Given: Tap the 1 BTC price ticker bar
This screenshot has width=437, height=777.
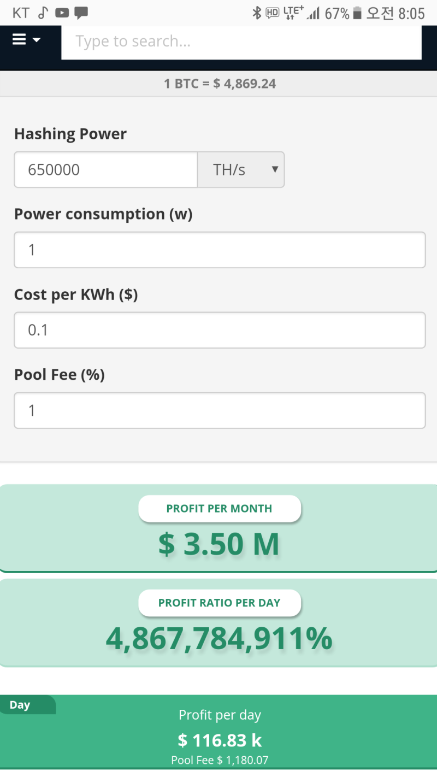Looking at the screenshot, I should pyautogui.click(x=220, y=84).
